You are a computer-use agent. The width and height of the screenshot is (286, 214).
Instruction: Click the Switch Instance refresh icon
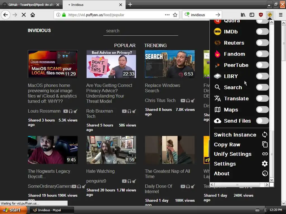[265, 135]
